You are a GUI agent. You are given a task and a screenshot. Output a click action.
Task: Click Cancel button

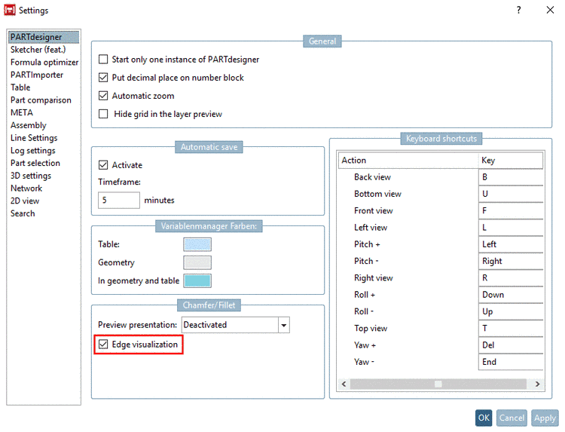pyautogui.click(x=512, y=418)
